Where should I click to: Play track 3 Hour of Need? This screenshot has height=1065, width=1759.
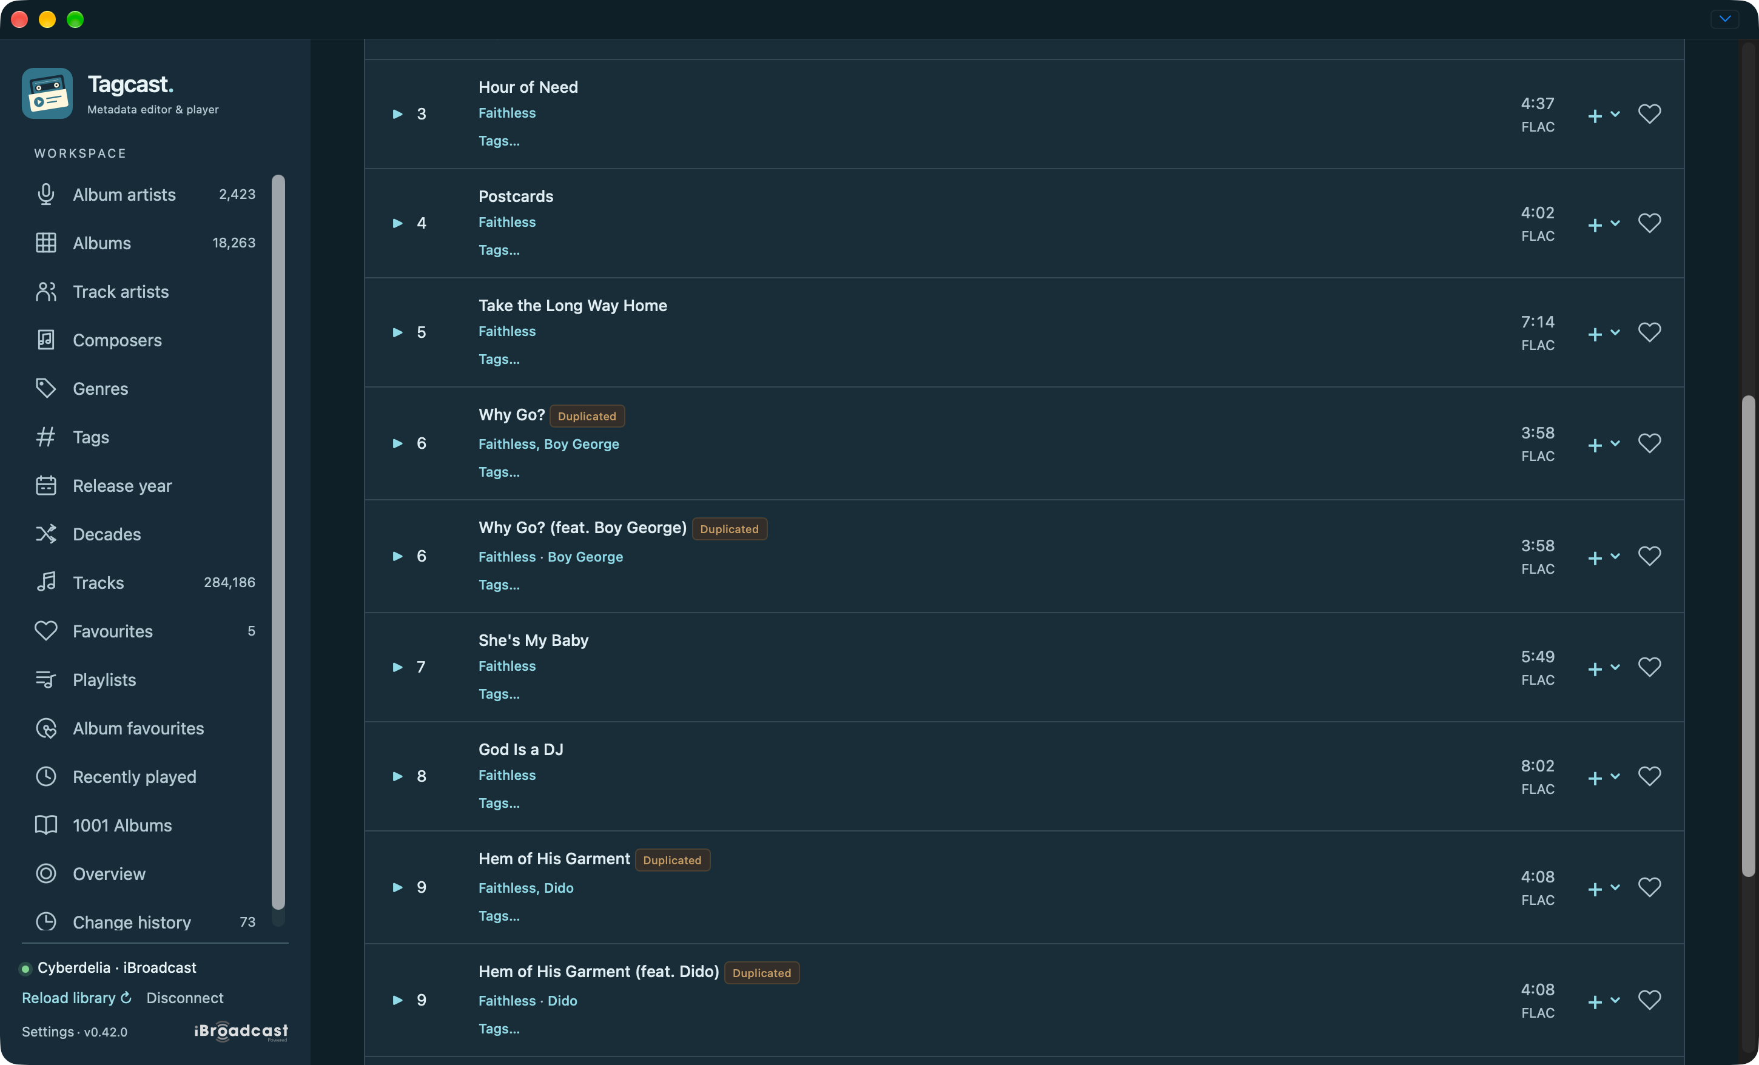398,114
